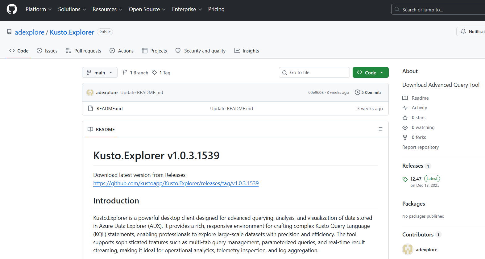Follow the Kusto.Explorer releases URL link
This screenshot has height=259, width=485.
(x=176, y=183)
